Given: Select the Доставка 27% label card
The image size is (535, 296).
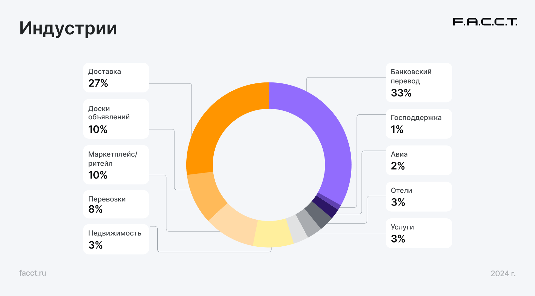Looking at the screenshot, I should tap(116, 78).
